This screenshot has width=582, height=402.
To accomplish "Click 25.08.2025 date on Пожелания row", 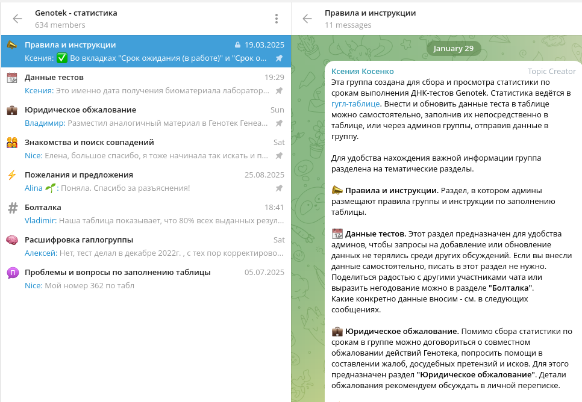I will [264, 175].
